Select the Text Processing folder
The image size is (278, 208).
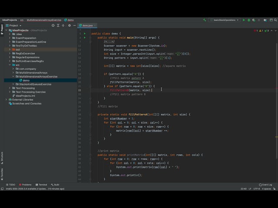pyautogui.click(x=25, y=88)
